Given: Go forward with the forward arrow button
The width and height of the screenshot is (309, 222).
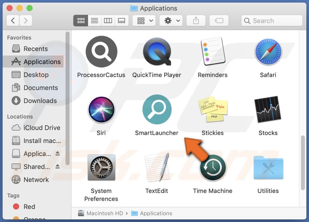Looking at the screenshot, I should [x=25, y=20].
